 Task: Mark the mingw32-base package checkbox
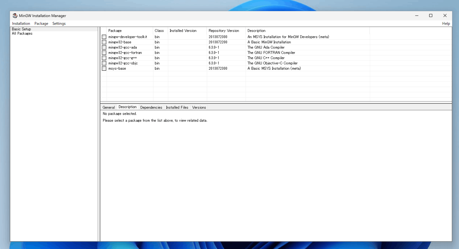(104, 42)
